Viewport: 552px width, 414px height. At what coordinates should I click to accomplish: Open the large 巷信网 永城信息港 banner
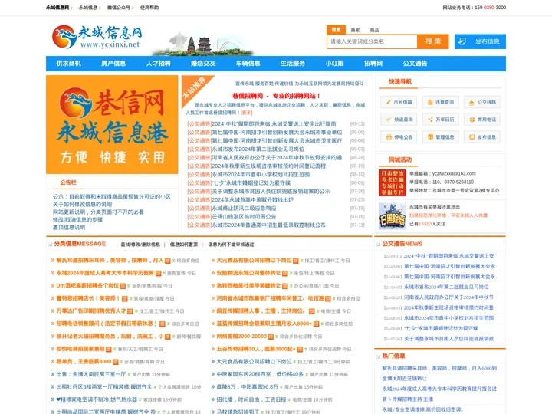pos(112,124)
